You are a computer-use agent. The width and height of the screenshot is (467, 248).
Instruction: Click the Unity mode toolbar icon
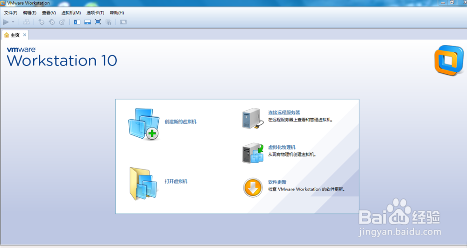tap(108, 22)
